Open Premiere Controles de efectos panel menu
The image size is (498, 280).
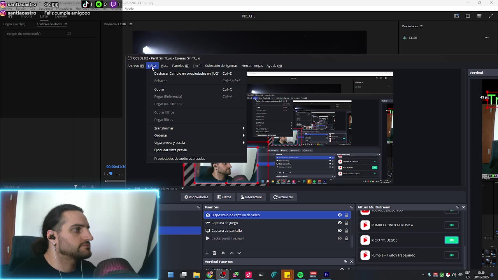coord(66,24)
